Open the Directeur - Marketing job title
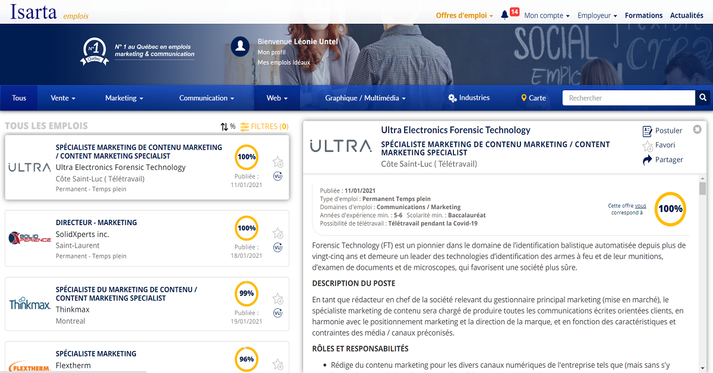This screenshot has width=713, height=373. pos(96,223)
